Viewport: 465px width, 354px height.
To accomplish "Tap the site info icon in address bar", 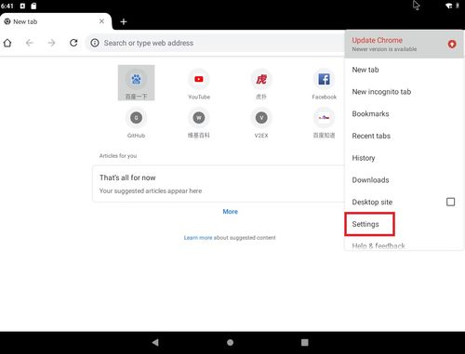I will pyautogui.click(x=95, y=43).
